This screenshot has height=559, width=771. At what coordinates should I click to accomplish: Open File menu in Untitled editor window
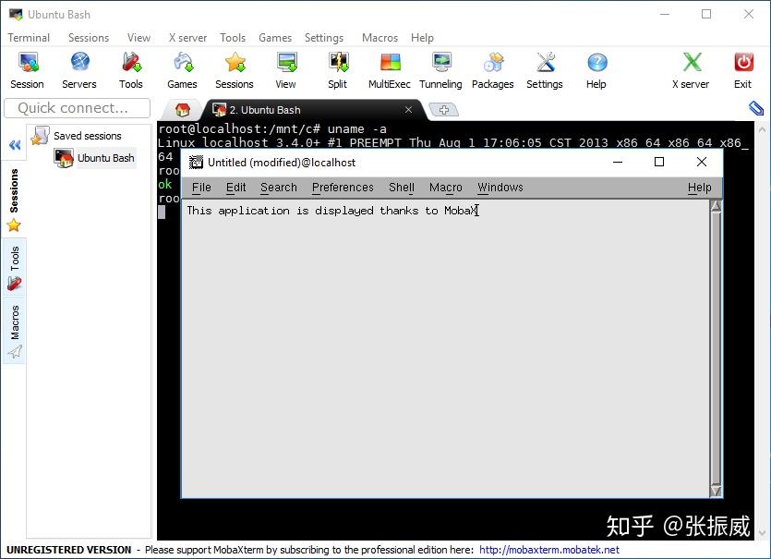click(x=201, y=188)
